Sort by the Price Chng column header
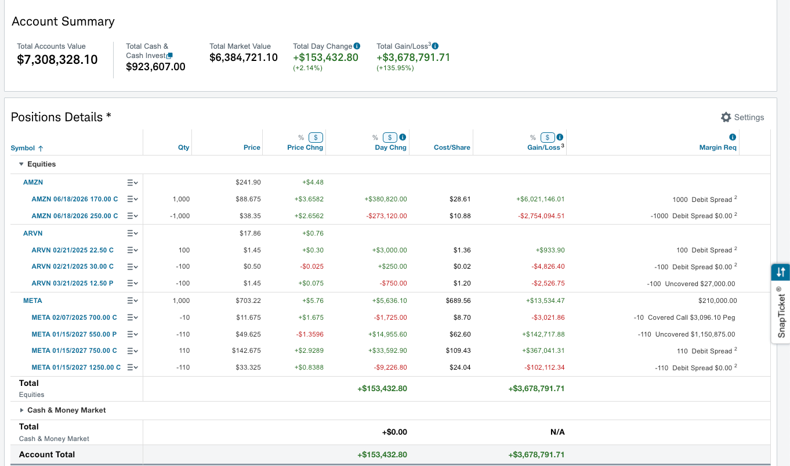Image resolution: width=790 pixels, height=466 pixels. (305, 147)
